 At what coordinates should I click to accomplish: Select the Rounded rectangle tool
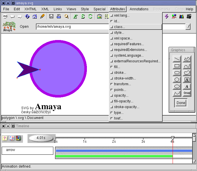point(177,73)
